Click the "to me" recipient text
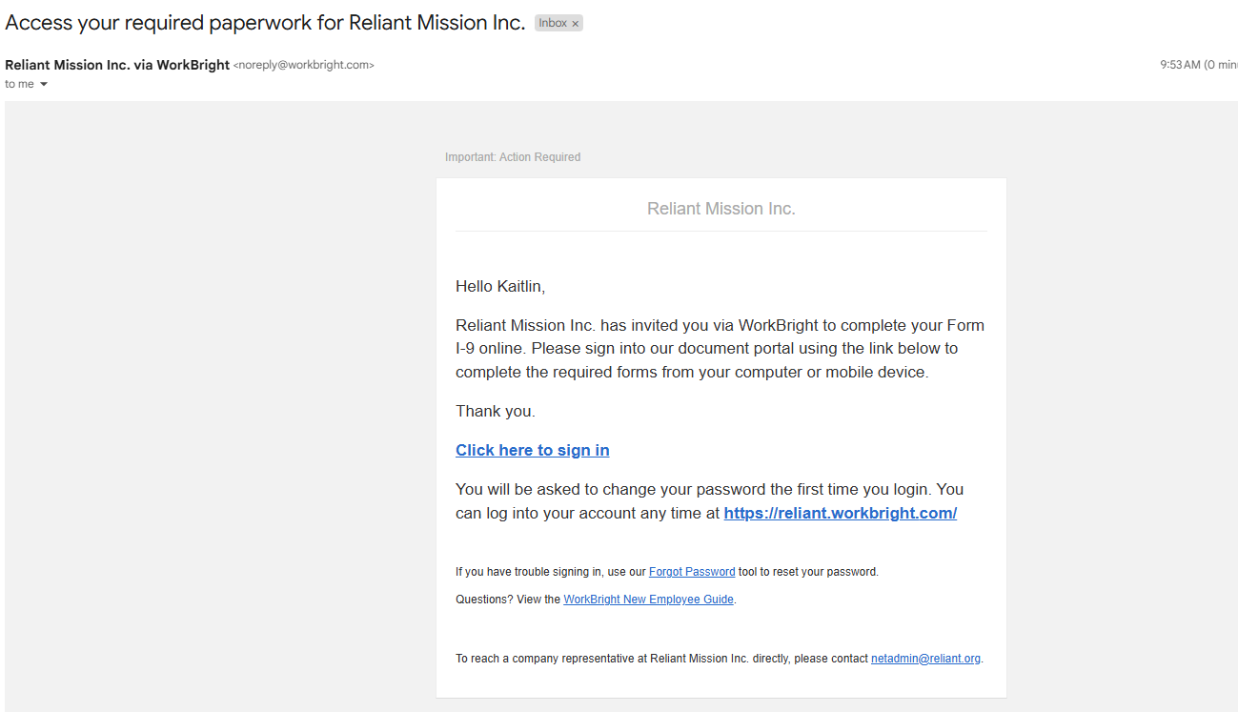Screen dimensions: 1238x712 19,84
